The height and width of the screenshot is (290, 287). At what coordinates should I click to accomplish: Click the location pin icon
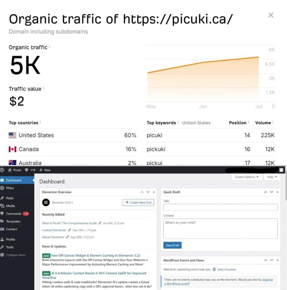[x=214, y=270]
